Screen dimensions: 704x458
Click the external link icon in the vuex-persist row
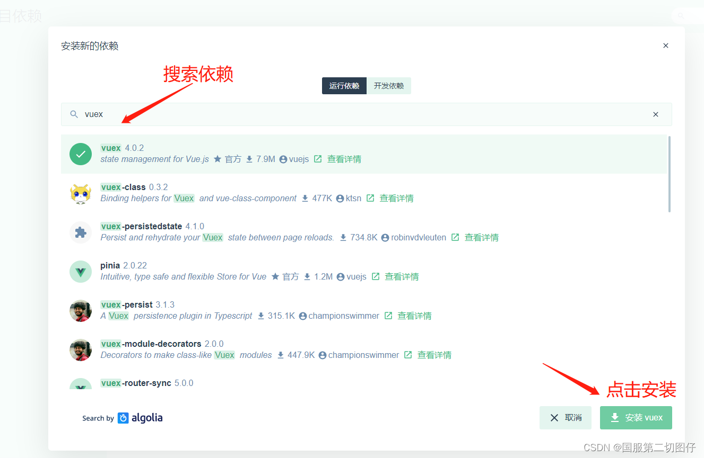tap(388, 316)
